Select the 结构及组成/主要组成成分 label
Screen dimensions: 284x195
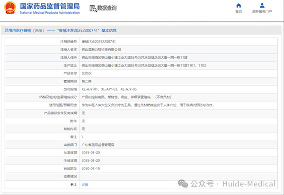click(x=58, y=97)
